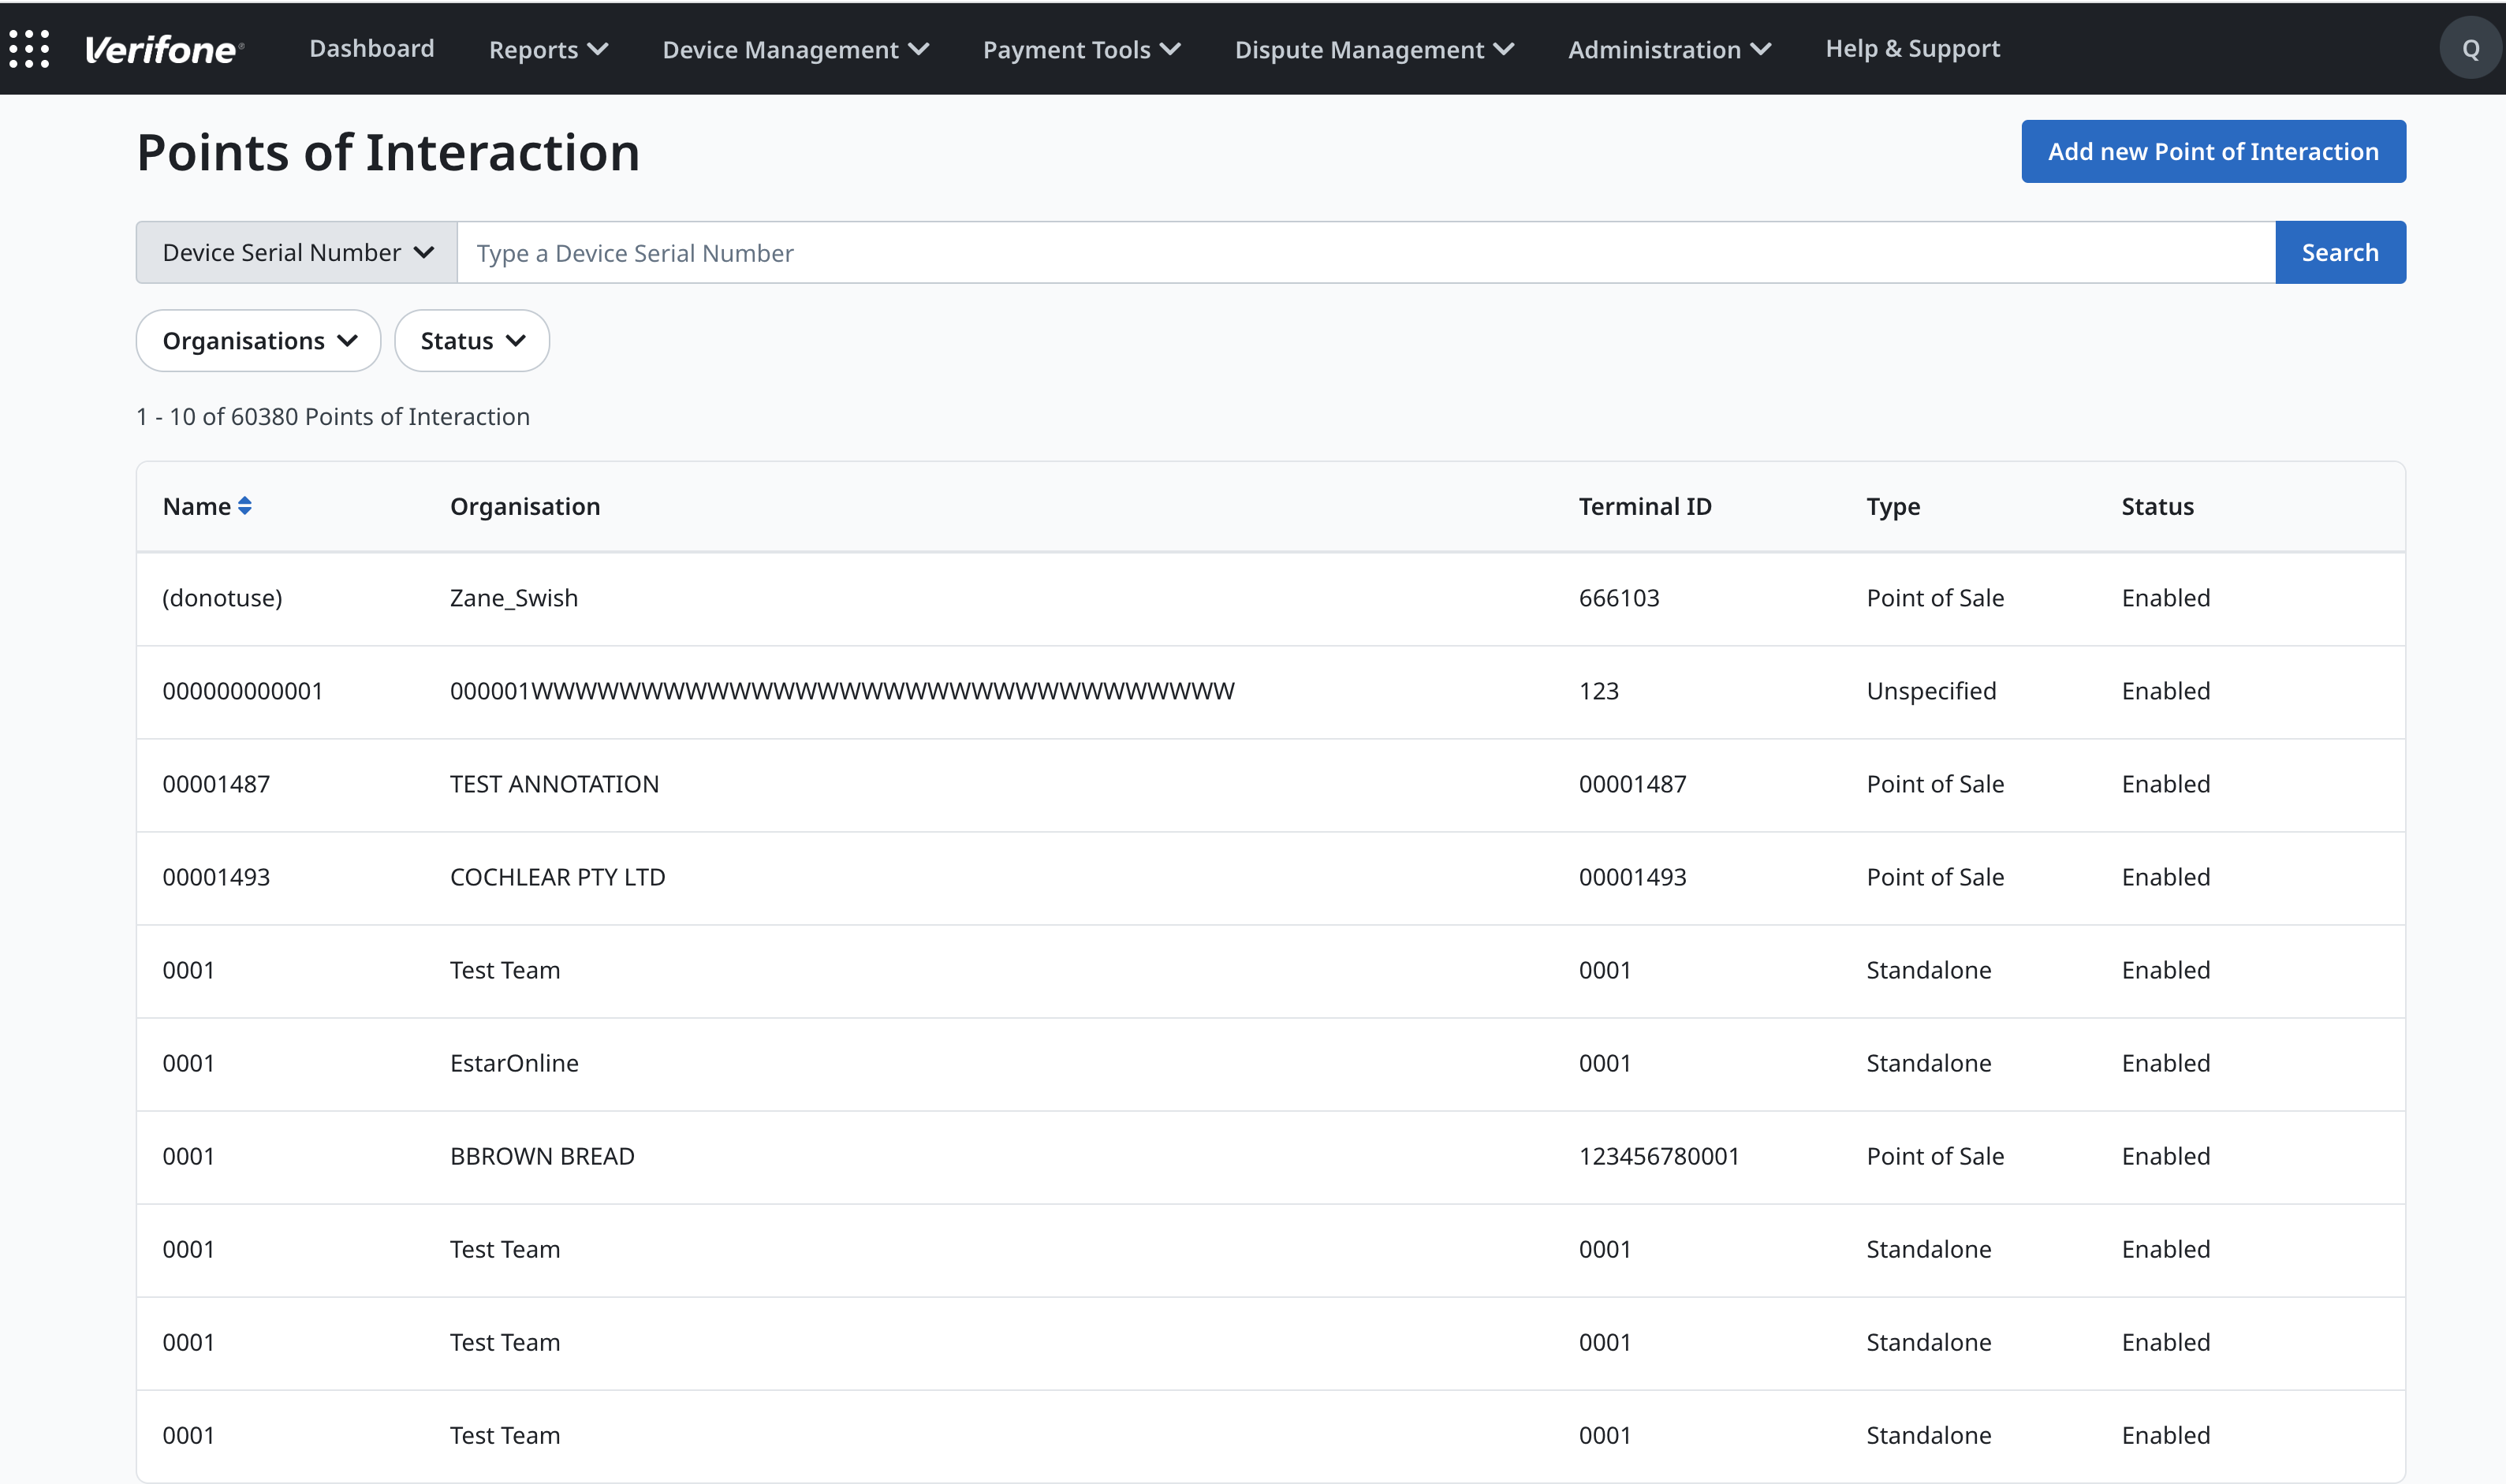Screen dimensions: 2506x1484
Task: Select the Zane_Swish organisation cell
Action: point(514,598)
